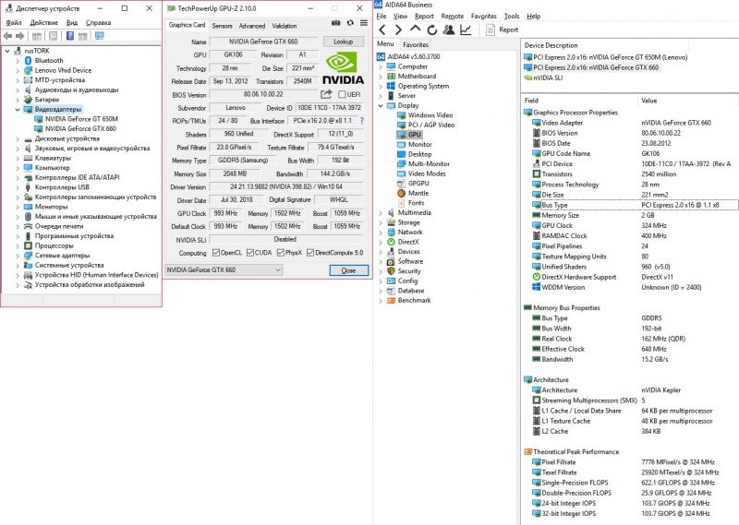Select NVIDIA GeForce GT 650M in Device Manager
Viewport: 739px width, 525px height.
(81, 119)
